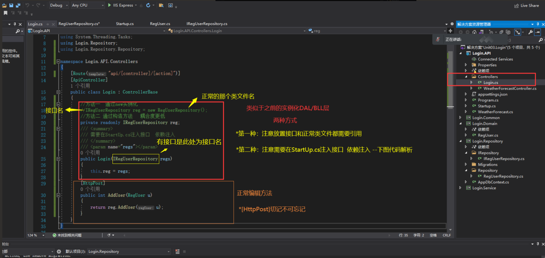Start debugging with the IIS Express play button

110,5
